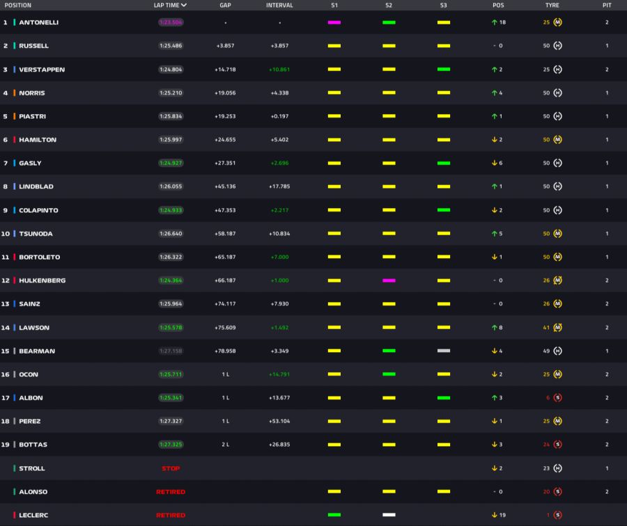Click Antonelli's purple S1 sector indicator
The image size is (627, 526).
[x=334, y=22]
